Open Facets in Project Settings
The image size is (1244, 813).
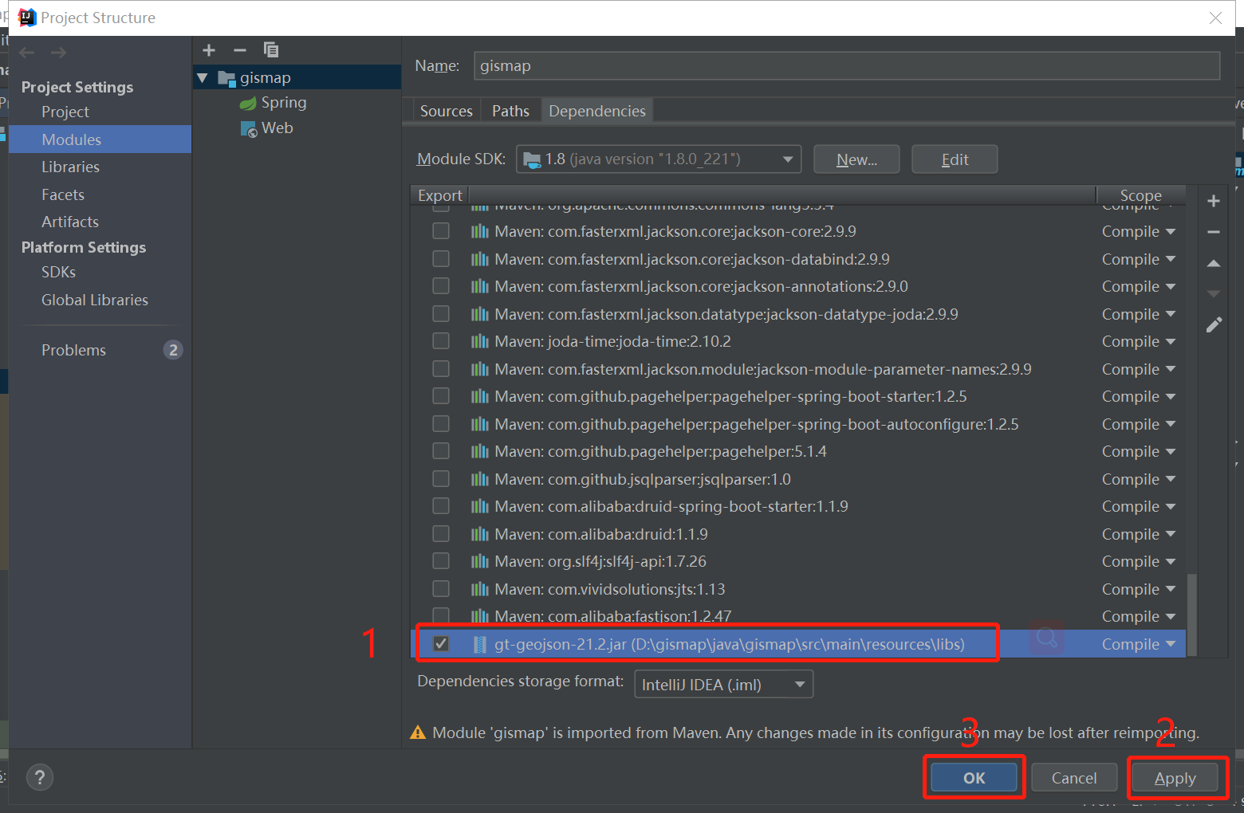(63, 194)
